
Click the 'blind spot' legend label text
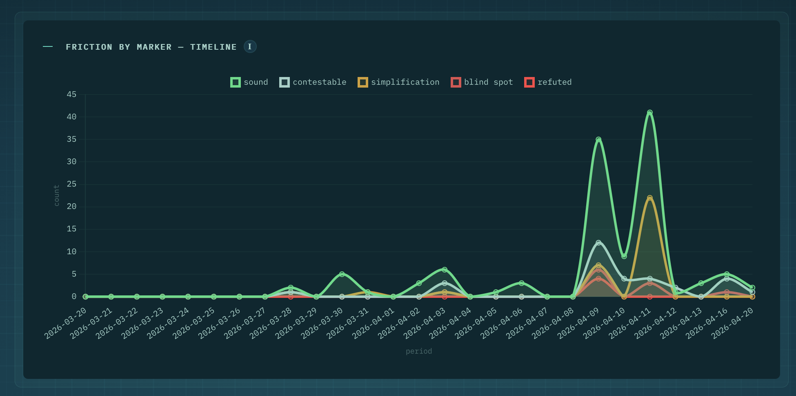pyautogui.click(x=488, y=82)
